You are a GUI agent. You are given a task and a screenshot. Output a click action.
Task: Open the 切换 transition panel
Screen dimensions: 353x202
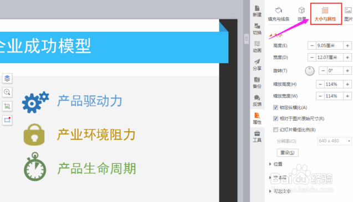pos(257,29)
